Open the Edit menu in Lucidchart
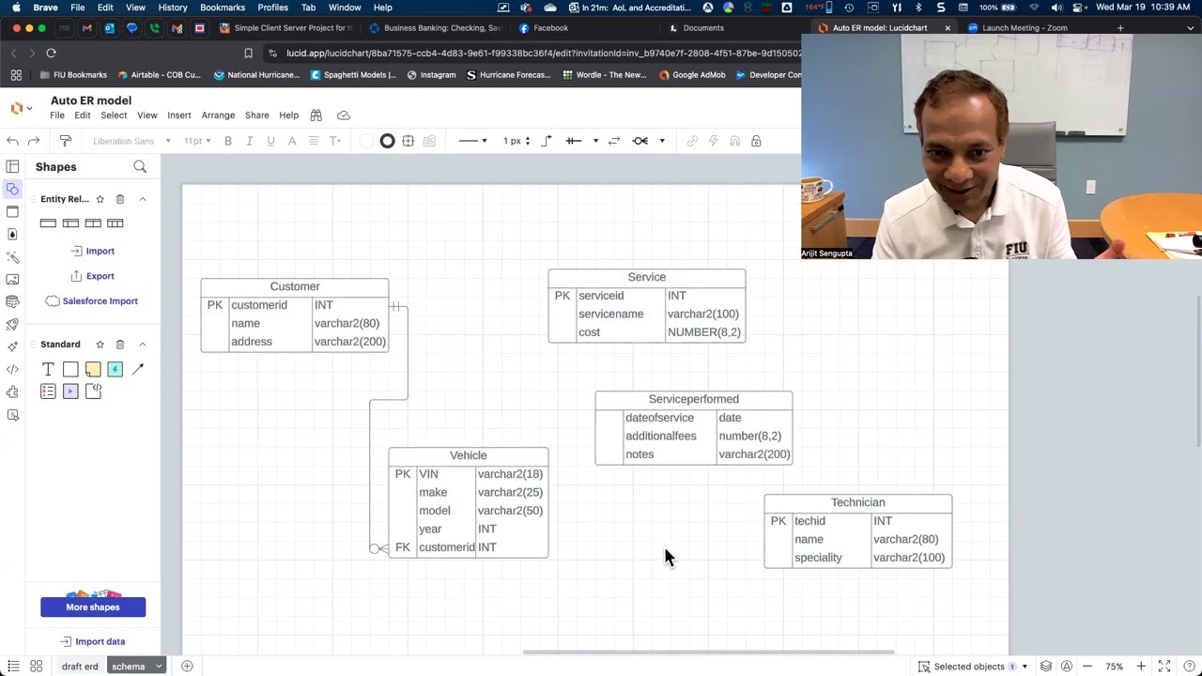 [x=83, y=115]
